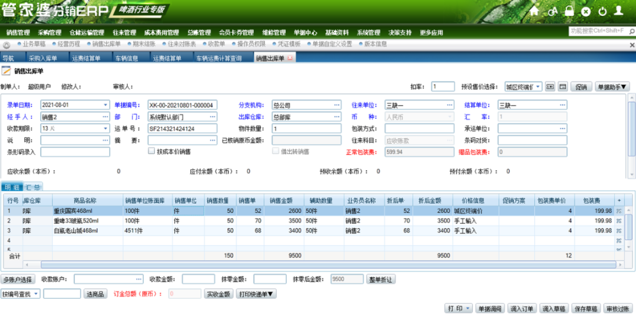Open the 结算单位 ellipsis lookup

562,105
